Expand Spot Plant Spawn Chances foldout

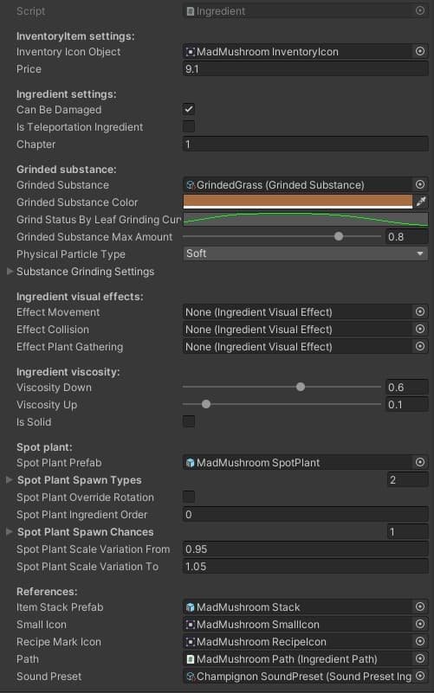point(10,532)
